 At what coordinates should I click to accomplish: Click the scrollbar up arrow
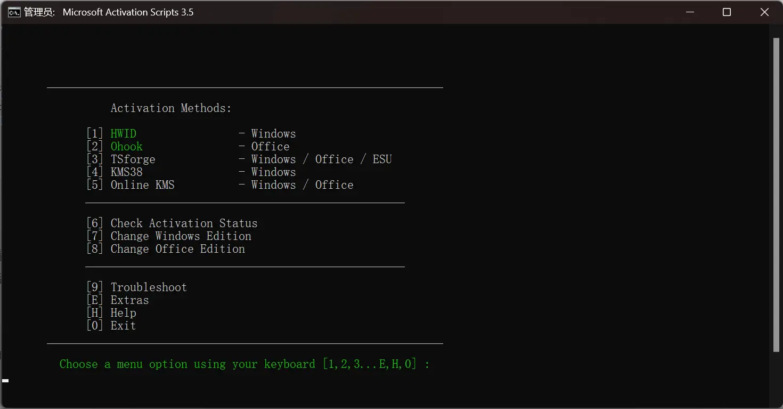click(x=776, y=30)
